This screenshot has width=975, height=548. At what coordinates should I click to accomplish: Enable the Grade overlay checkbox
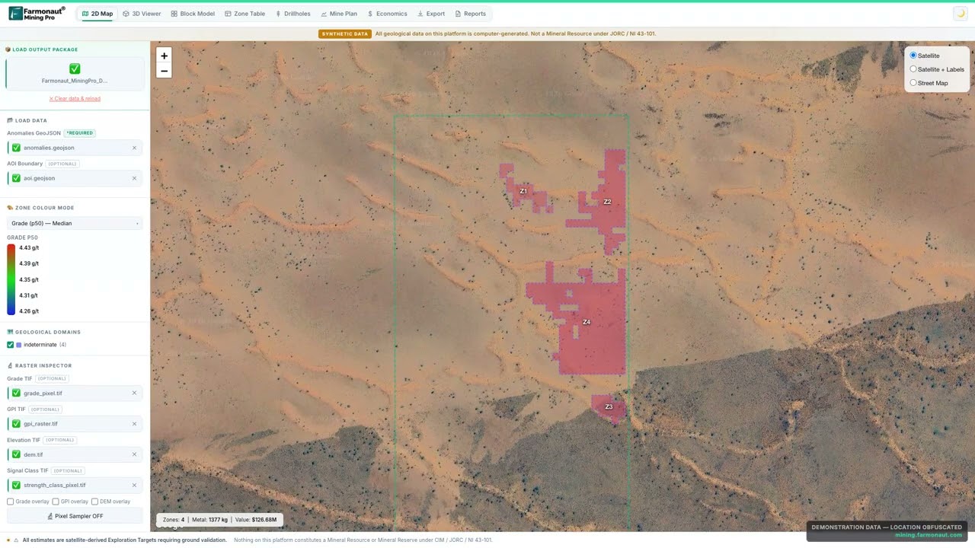click(11, 502)
